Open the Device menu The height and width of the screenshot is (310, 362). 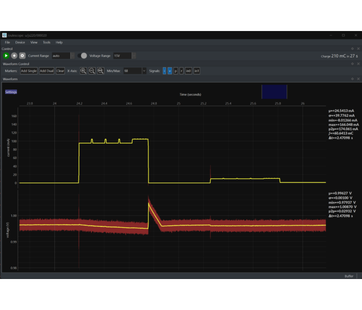click(20, 42)
